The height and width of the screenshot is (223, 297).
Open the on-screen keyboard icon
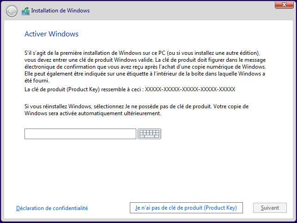(149, 134)
